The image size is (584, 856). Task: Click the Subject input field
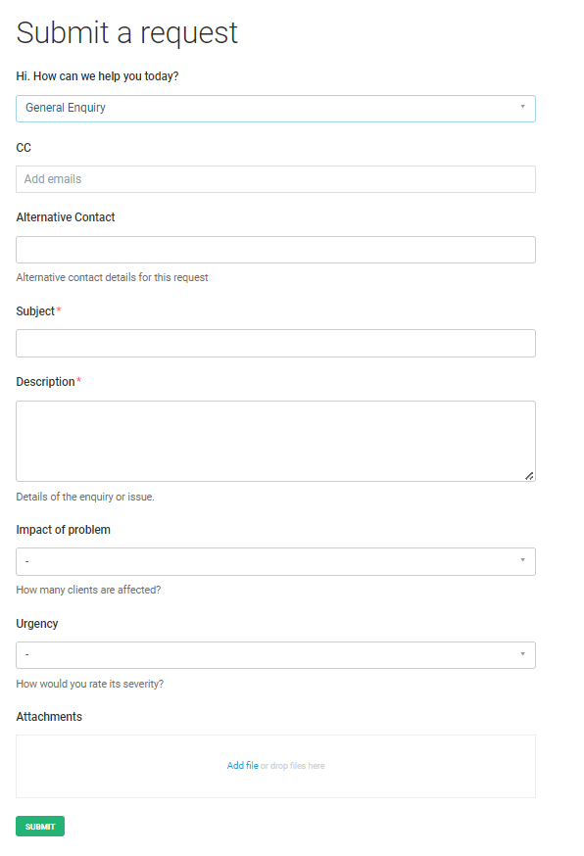pos(274,343)
